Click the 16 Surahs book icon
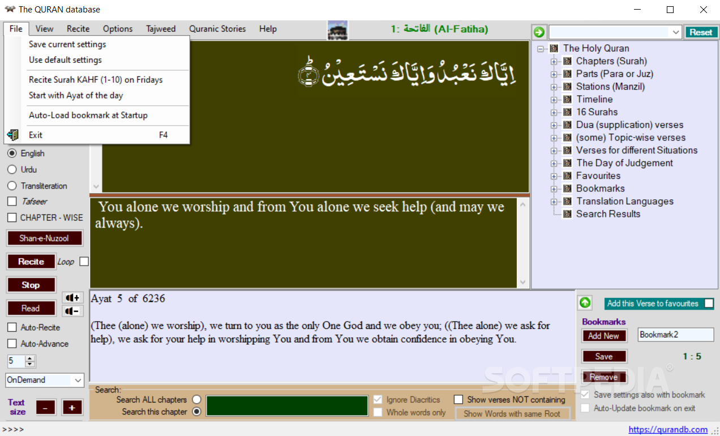The height and width of the screenshot is (436, 720). pos(567,112)
